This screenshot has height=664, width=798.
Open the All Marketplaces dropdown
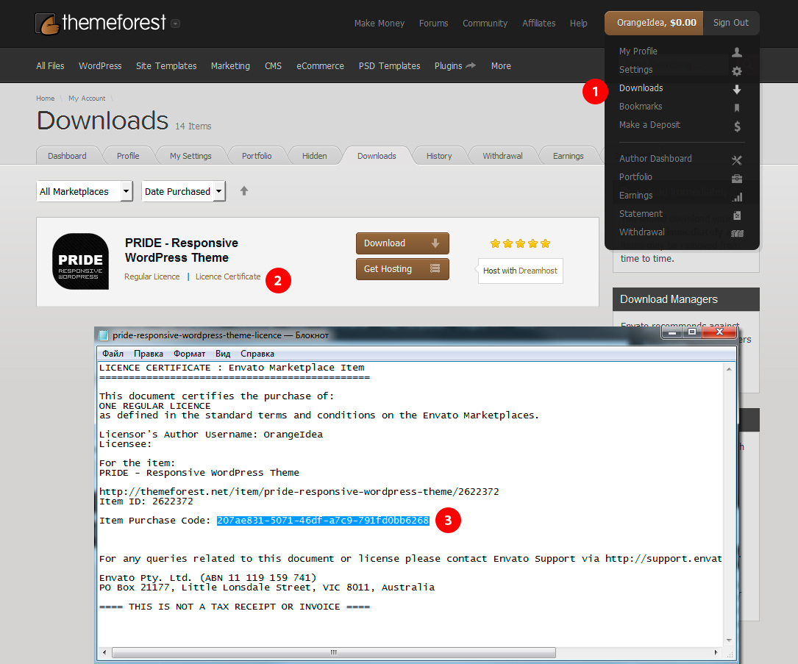point(85,191)
